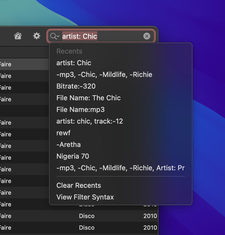The image size is (225, 235).
Task: Choose the recent search ending "Artist: Pr"
Action: click(x=120, y=168)
